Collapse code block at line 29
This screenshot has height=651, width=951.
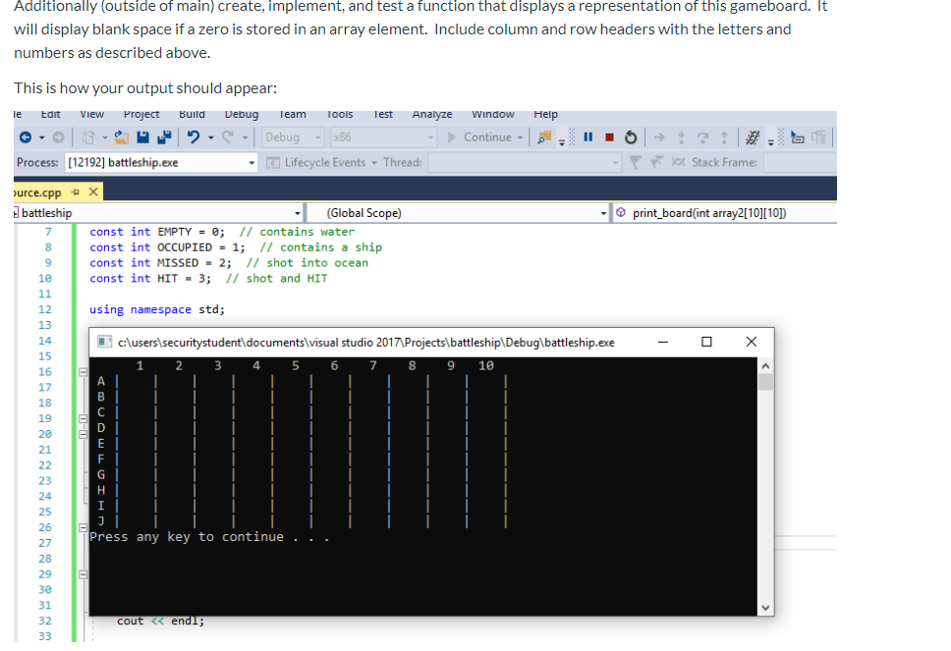84,574
